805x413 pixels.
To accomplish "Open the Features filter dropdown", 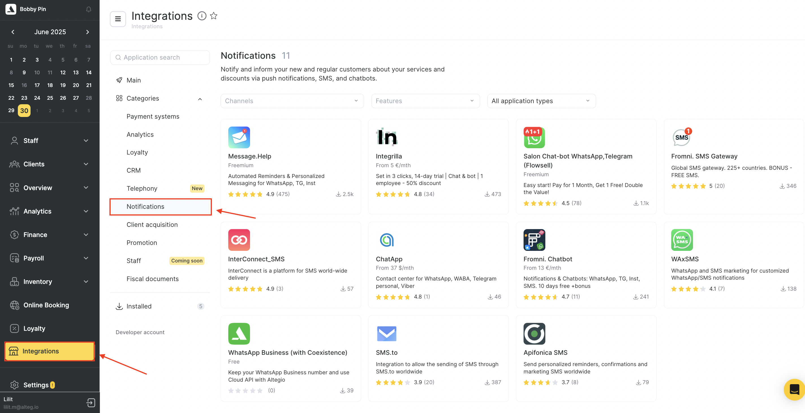I will [425, 101].
